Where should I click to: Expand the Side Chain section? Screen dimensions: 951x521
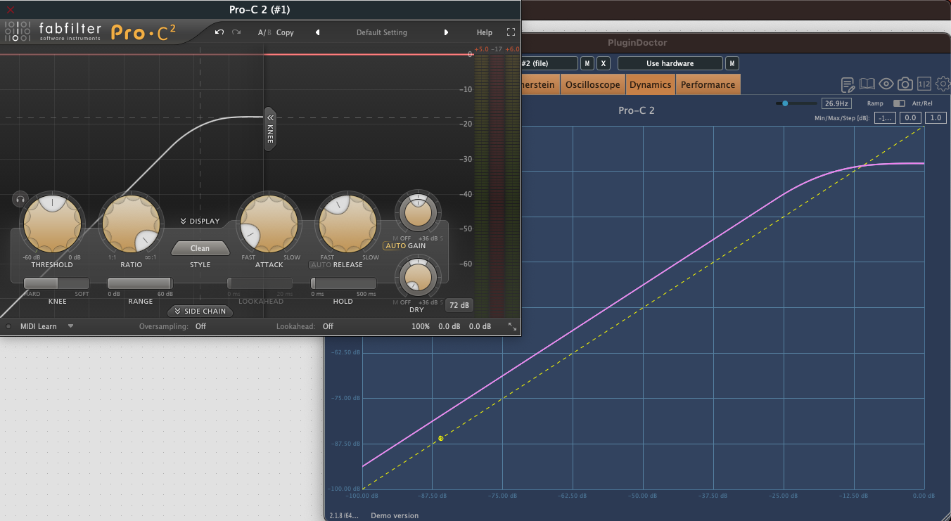[x=200, y=311]
